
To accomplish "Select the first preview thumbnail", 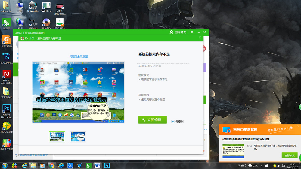I will coord(57,137).
